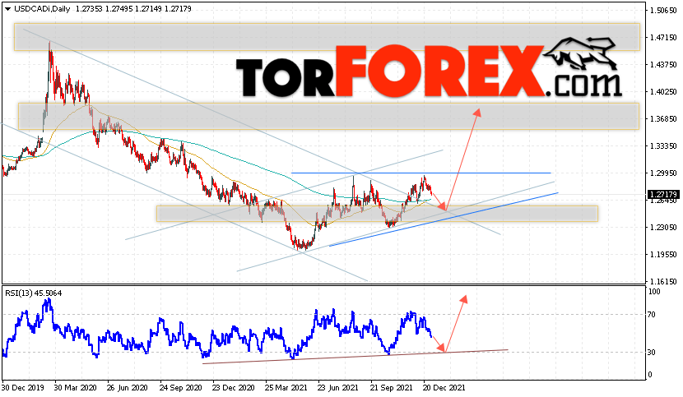
Task: Select the current price tag 1.27179
Action: [x=663, y=194]
